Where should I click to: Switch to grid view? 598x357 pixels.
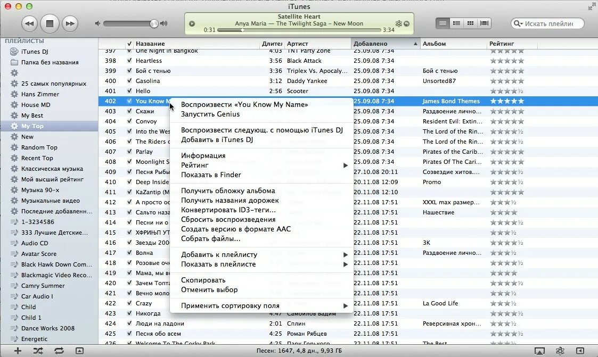[x=471, y=23]
